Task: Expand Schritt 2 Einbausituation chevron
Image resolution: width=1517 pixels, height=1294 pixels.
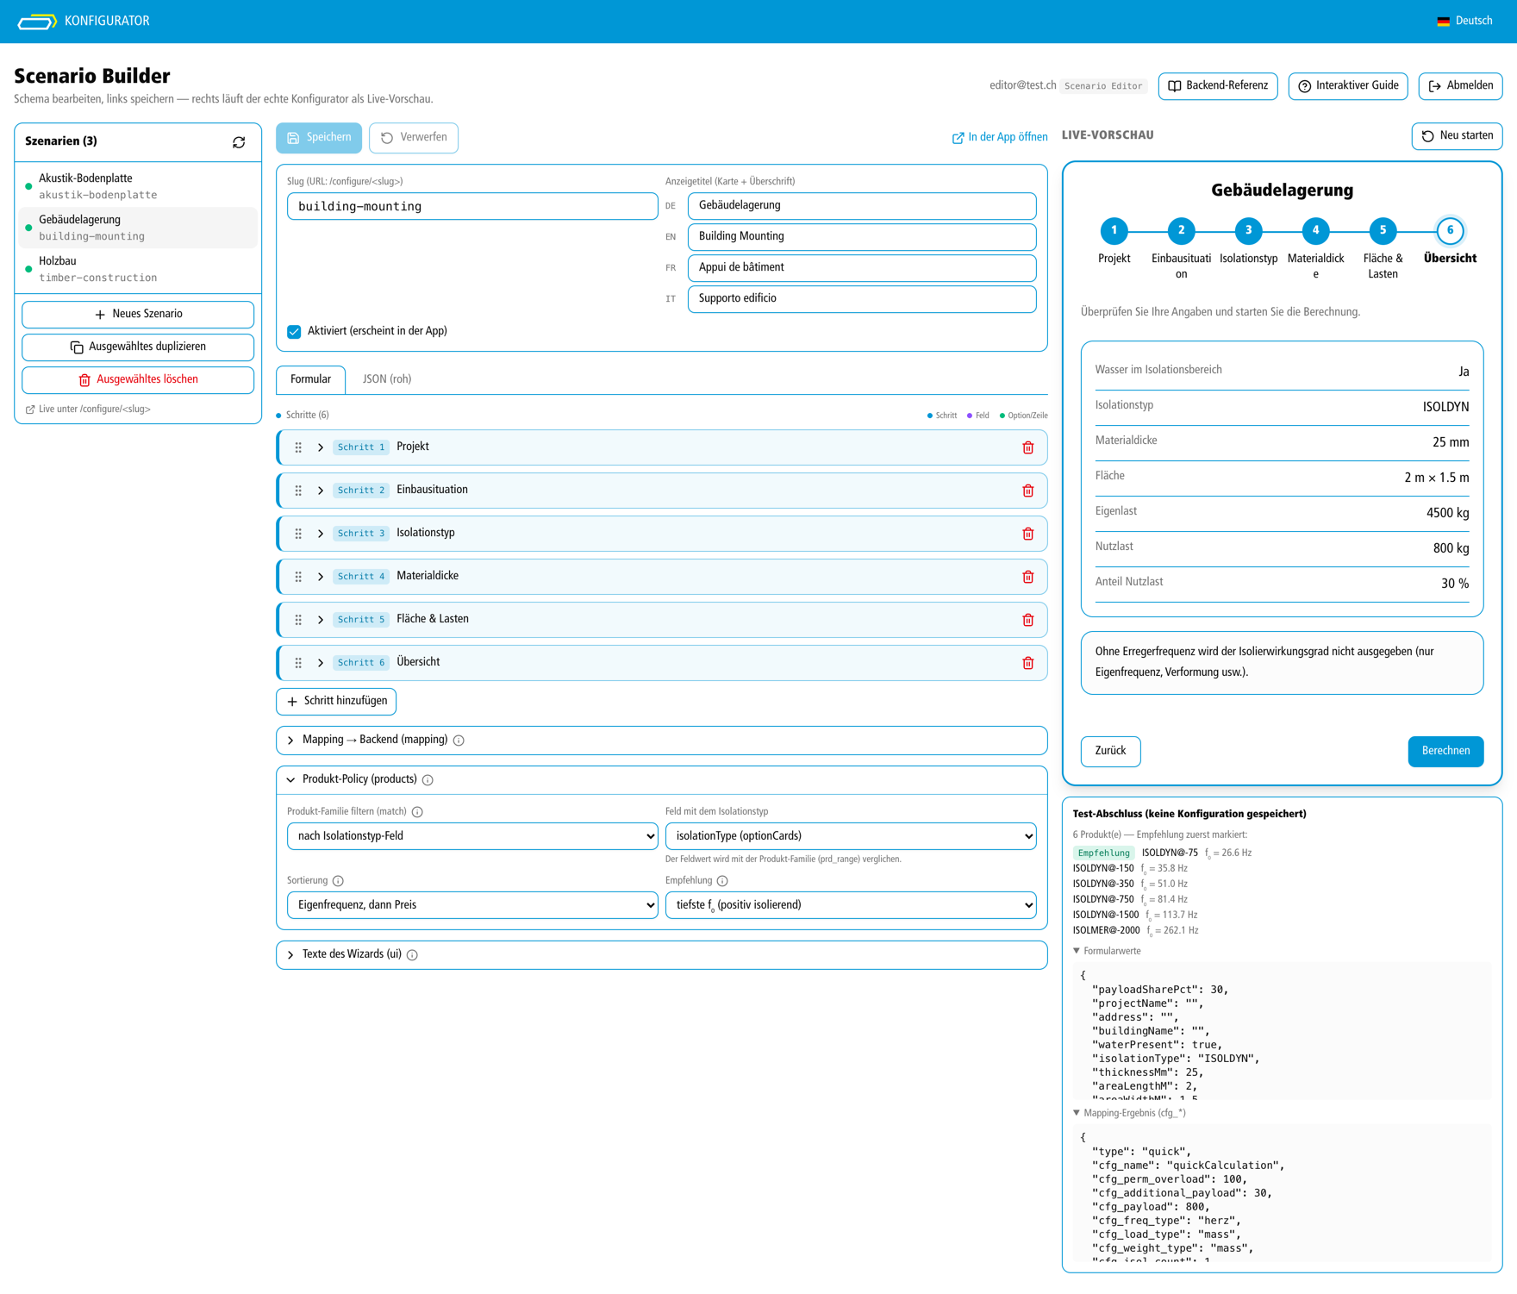Action: [x=321, y=491]
